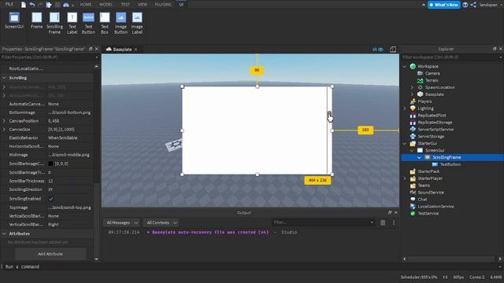Click the new file icon in title bar
Image resolution: width=504 pixels, height=283 pixels.
(24, 5)
